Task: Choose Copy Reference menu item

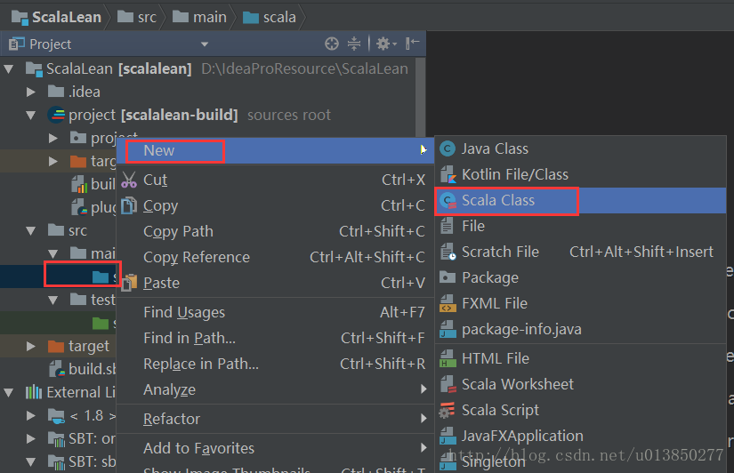Action: click(275, 257)
